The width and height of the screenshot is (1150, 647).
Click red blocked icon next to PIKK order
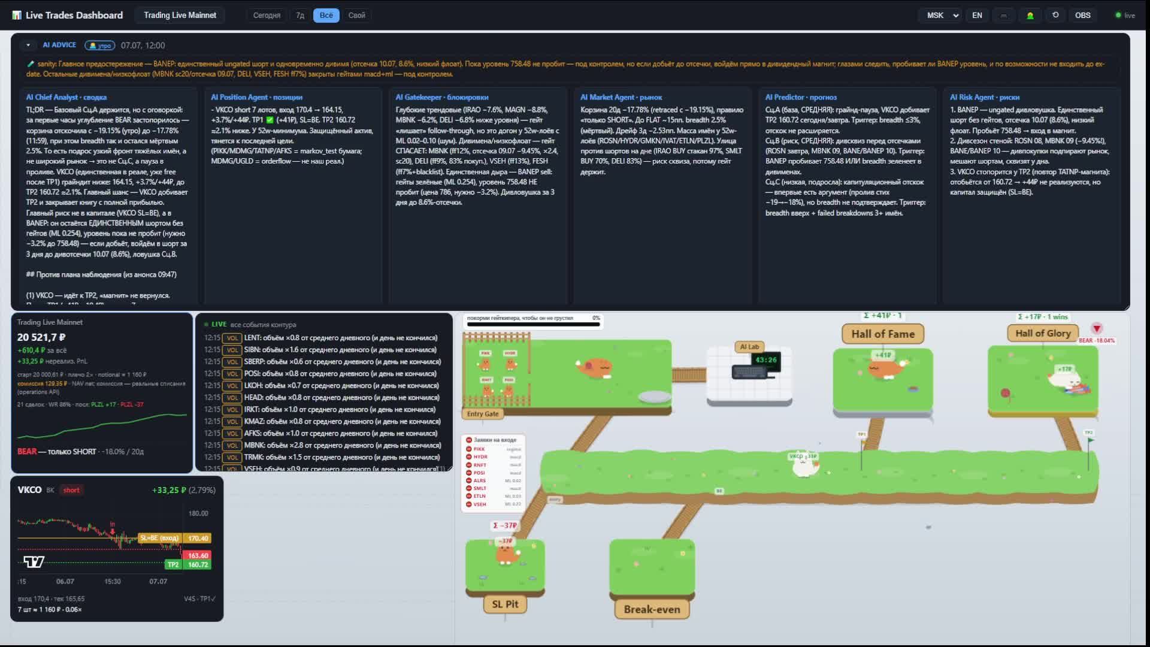click(x=468, y=449)
